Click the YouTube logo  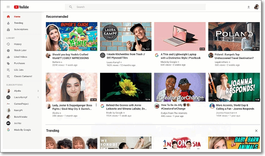coord(21,7)
